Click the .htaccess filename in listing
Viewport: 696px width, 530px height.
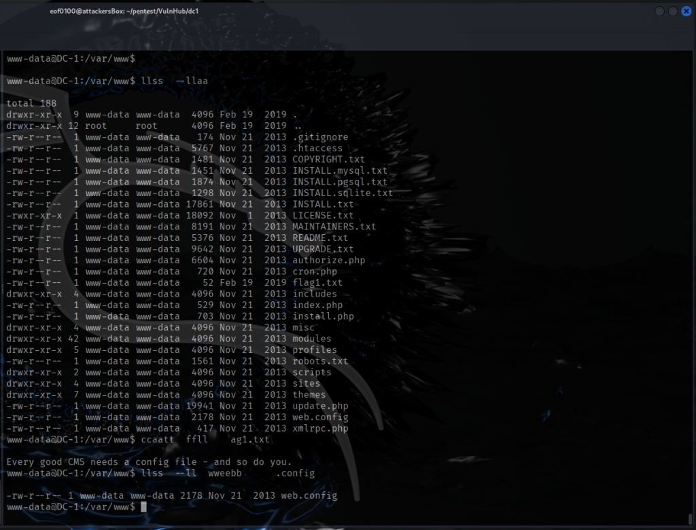(x=317, y=148)
